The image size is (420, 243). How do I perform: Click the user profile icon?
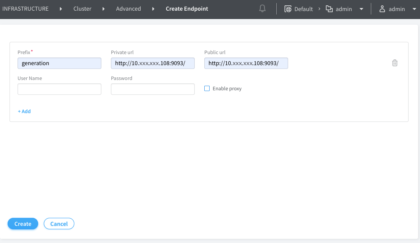pos(382,9)
